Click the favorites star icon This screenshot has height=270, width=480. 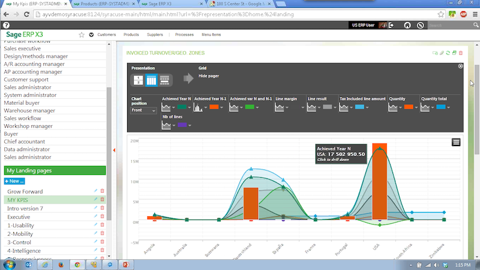(x=82, y=35)
